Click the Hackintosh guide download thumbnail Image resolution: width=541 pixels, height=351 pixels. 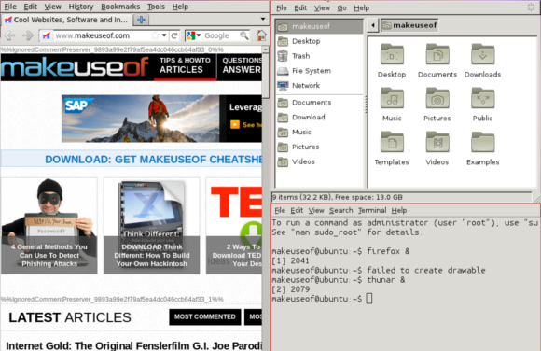point(151,226)
